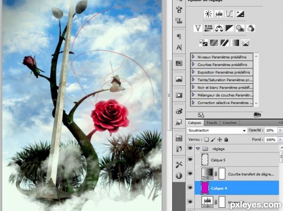
Task: Select the Calque 4 magenta thumbnail
Action: [205, 188]
